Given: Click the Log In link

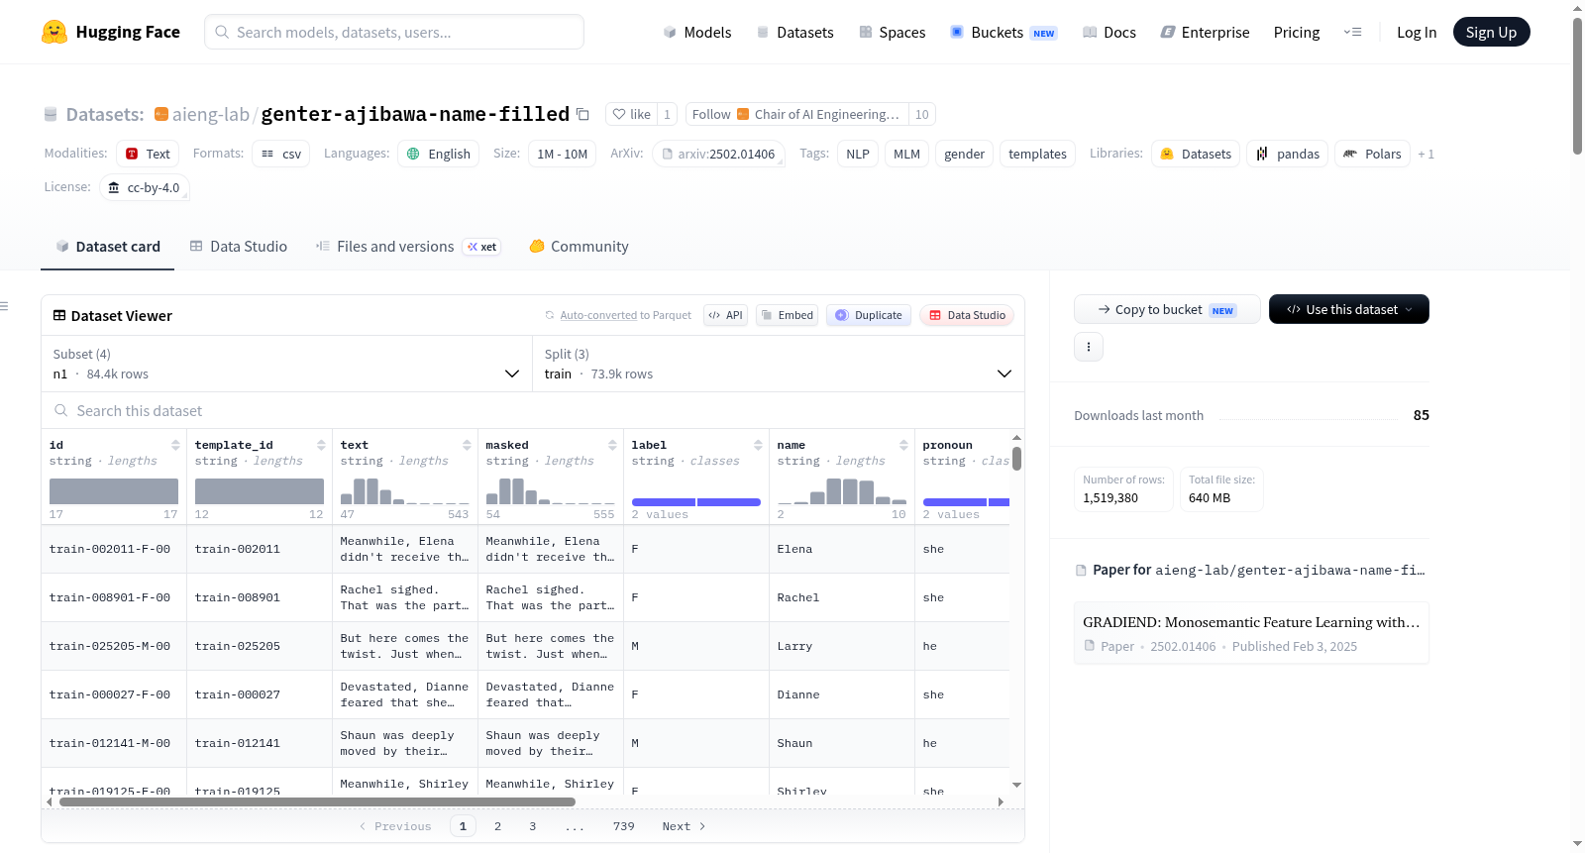Looking at the screenshot, I should coord(1417,33).
